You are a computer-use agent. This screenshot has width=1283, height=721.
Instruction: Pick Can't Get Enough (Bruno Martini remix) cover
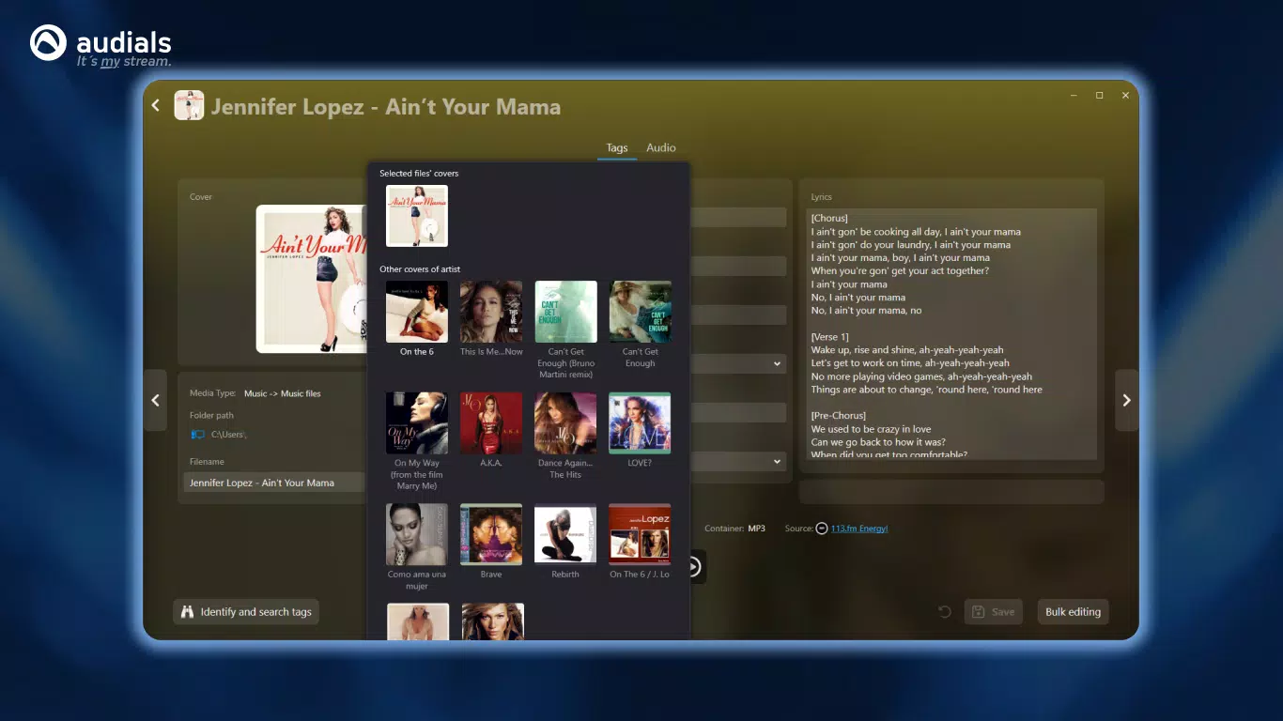[x=565, y=312]
